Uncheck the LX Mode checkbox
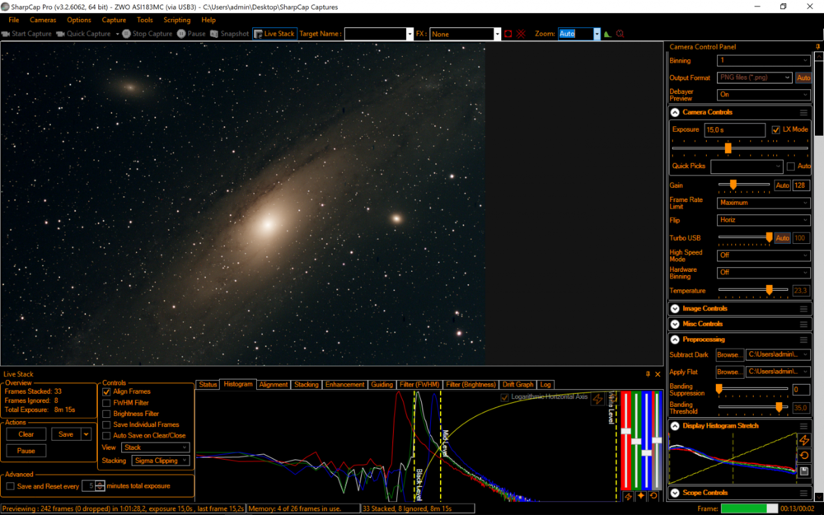824x515 pixels. pos(775,129)
